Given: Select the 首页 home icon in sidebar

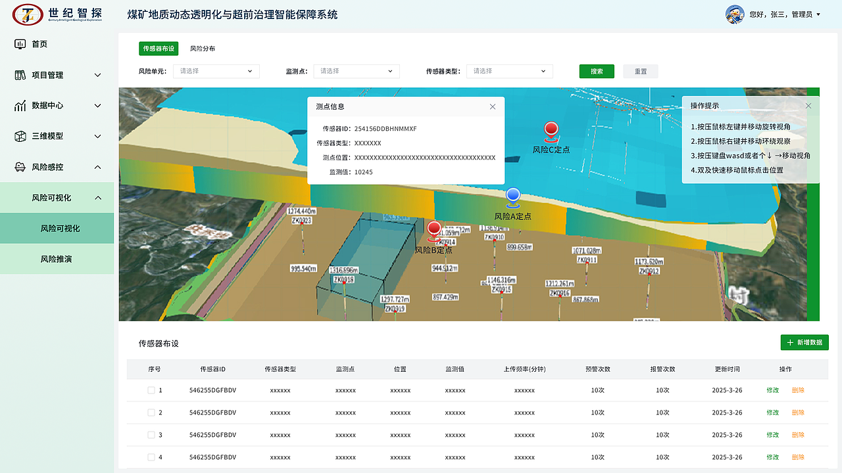Looking at the screenshot, I should 21,43.
